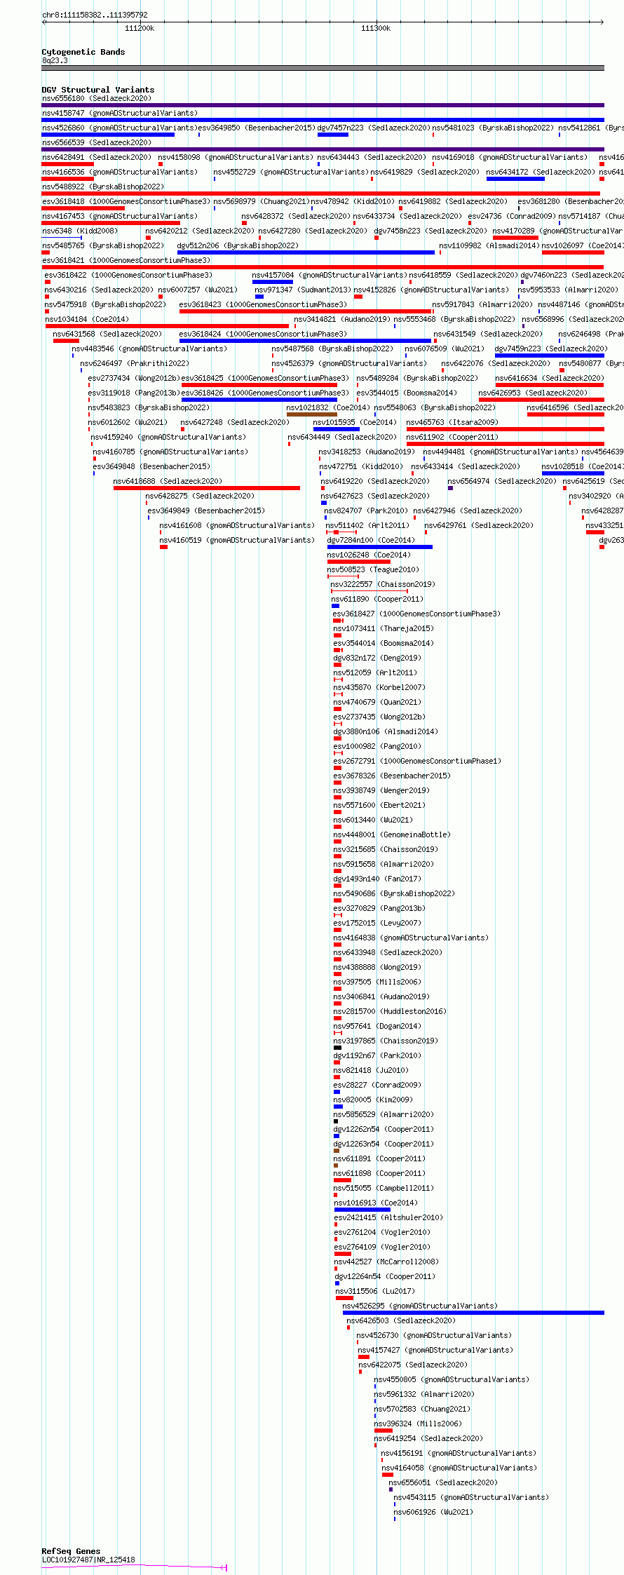The image size is (624, 1575).
Task: Select variant dgv7284n100 (Coe2014)
Action: point(371,540)
